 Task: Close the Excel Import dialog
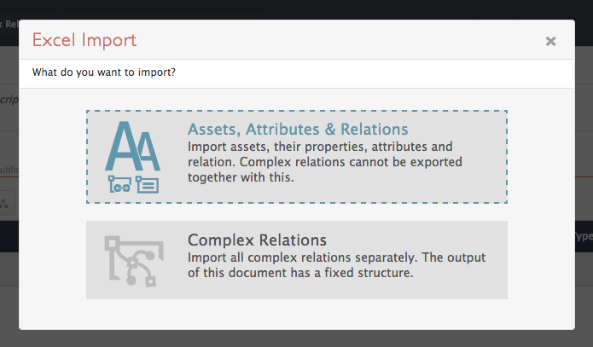pyautogui.click(x=550, y=41)
